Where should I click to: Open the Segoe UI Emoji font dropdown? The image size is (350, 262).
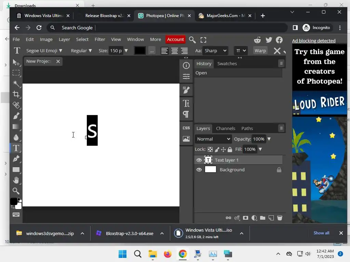[44, 51]
